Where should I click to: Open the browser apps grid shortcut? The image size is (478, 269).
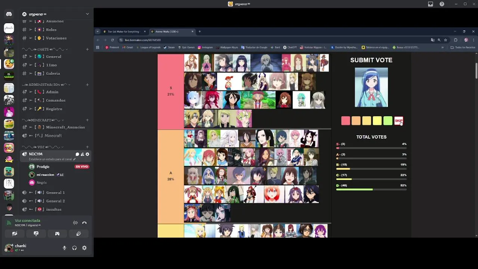[x=98, y=47]
